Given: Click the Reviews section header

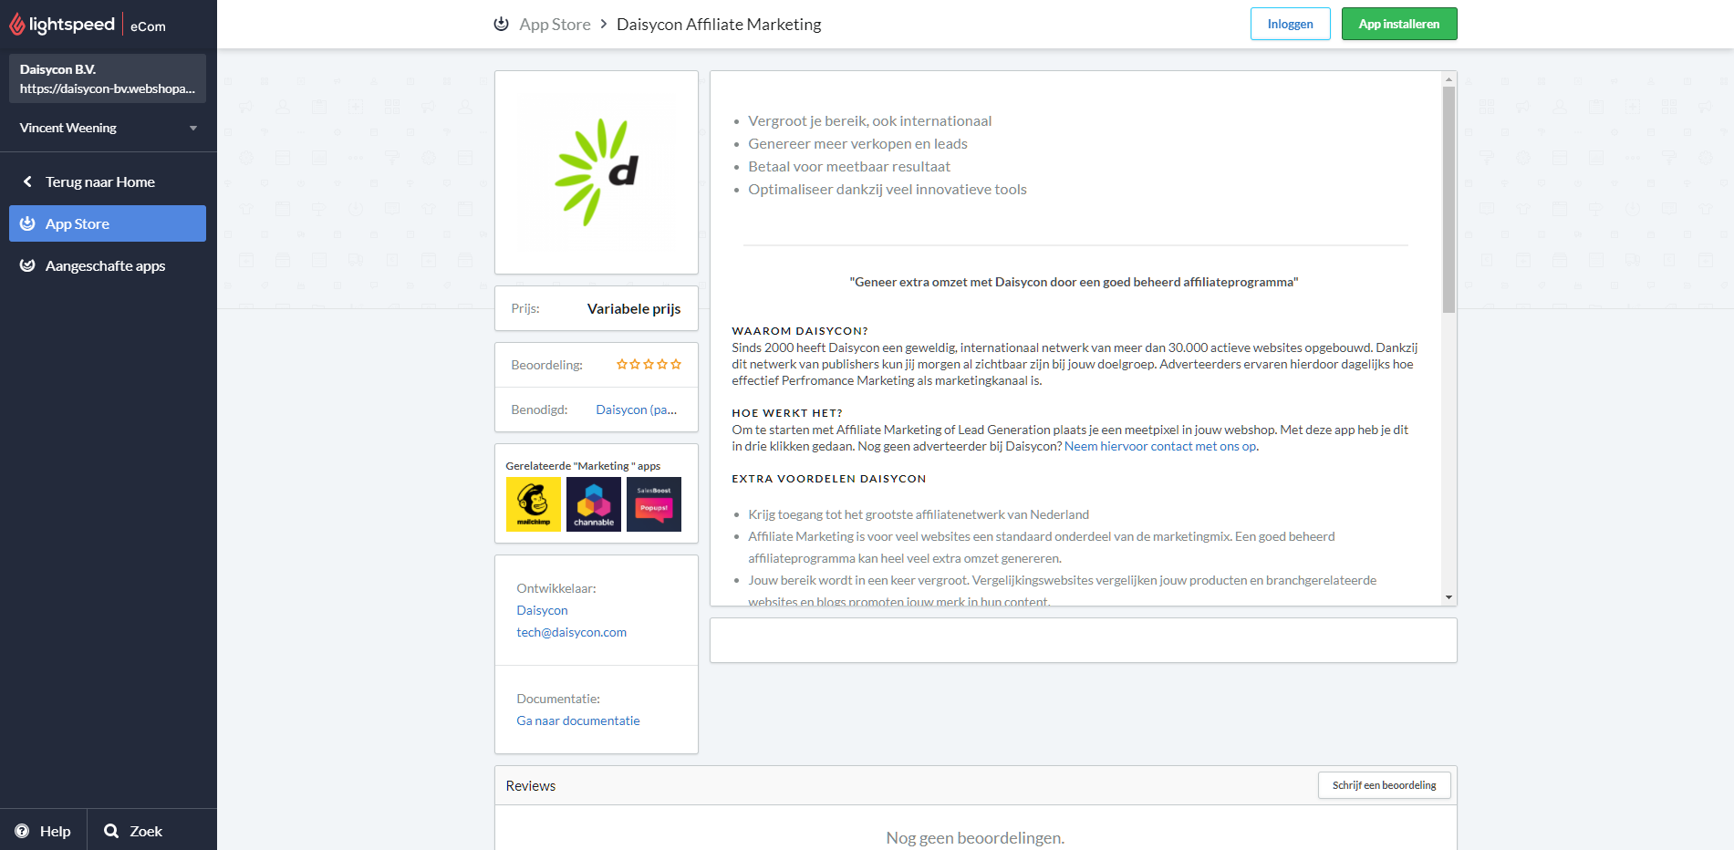Looking at the screenshot, I should click(531, 785).
